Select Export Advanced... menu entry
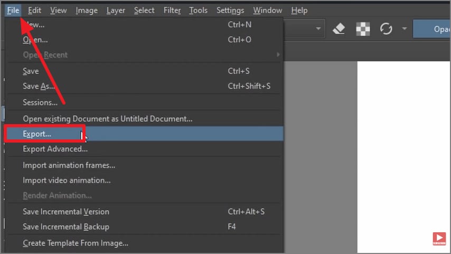The height and width of the screenshot is (254, 451). pyautogui.click(x=144, y=149)
